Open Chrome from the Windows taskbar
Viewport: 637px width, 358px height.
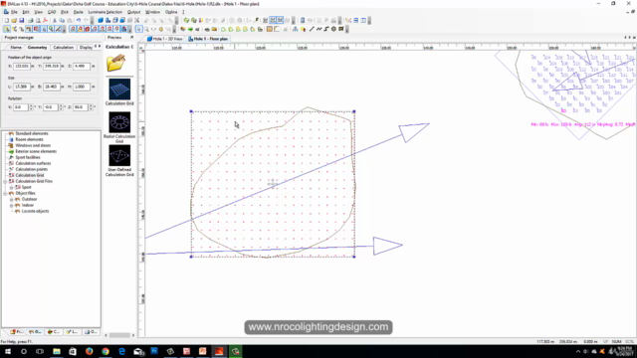click(106, 351)
